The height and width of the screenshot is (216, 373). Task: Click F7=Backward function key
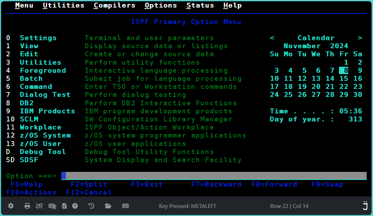[x=216, y=184]
